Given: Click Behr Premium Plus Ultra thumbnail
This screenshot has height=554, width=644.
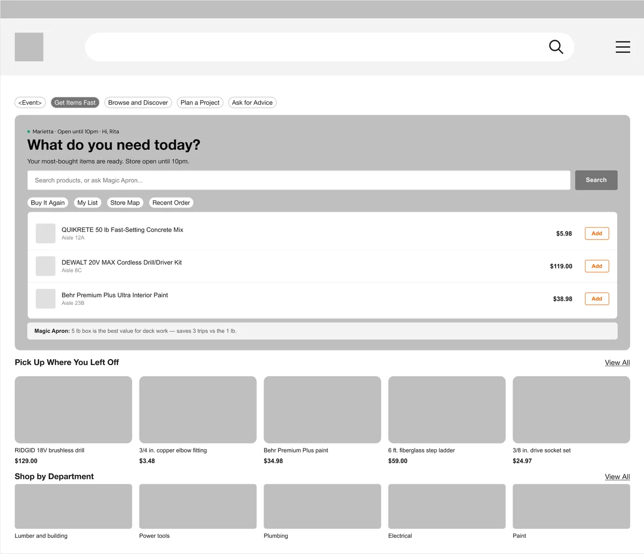Looking at the screenshot, I should click(x=46, y=299).
